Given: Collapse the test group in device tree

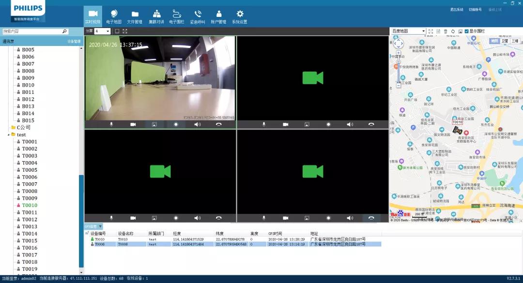Looking at the screenshot, I should (x=9, y=134).
